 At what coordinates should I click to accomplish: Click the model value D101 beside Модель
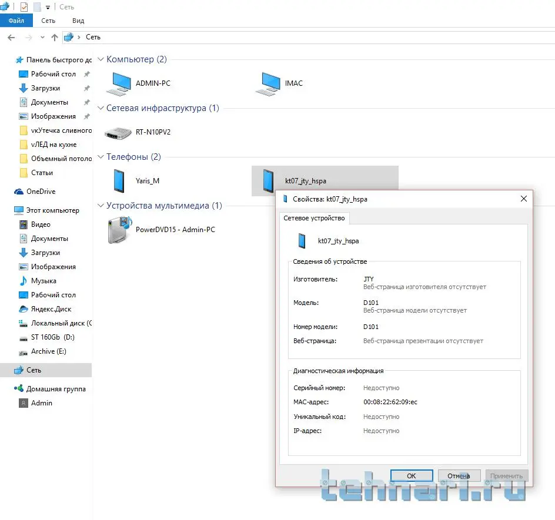point(371,303)
